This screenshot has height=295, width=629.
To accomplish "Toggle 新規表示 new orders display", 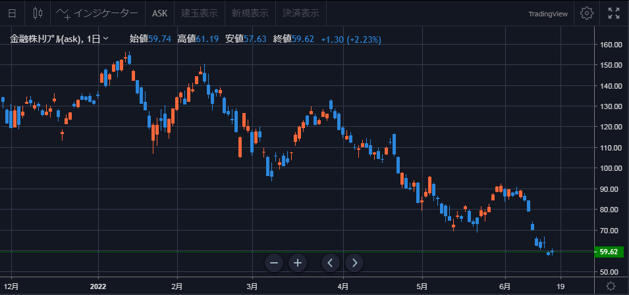I will (x=250, y=13).
